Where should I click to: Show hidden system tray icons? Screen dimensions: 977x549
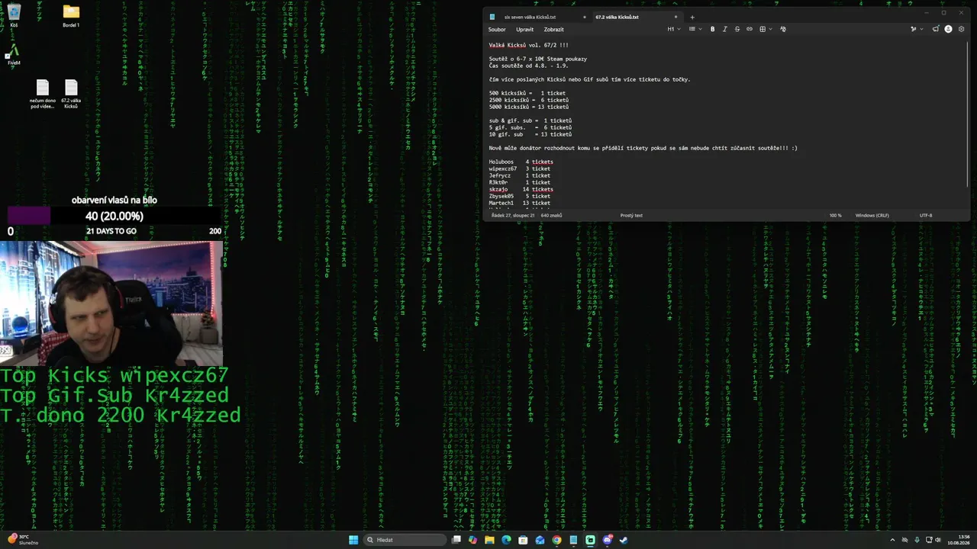point(892,540)
